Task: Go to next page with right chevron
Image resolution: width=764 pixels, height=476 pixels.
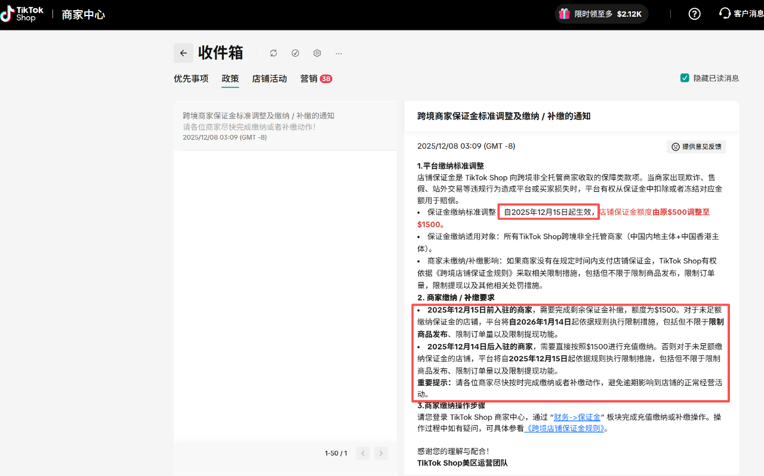Action: pyautogui.click(x=381, y=453)
